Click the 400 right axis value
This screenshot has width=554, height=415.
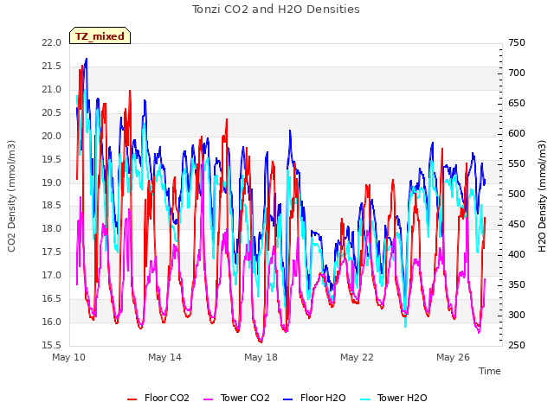[x=517, y=255]
